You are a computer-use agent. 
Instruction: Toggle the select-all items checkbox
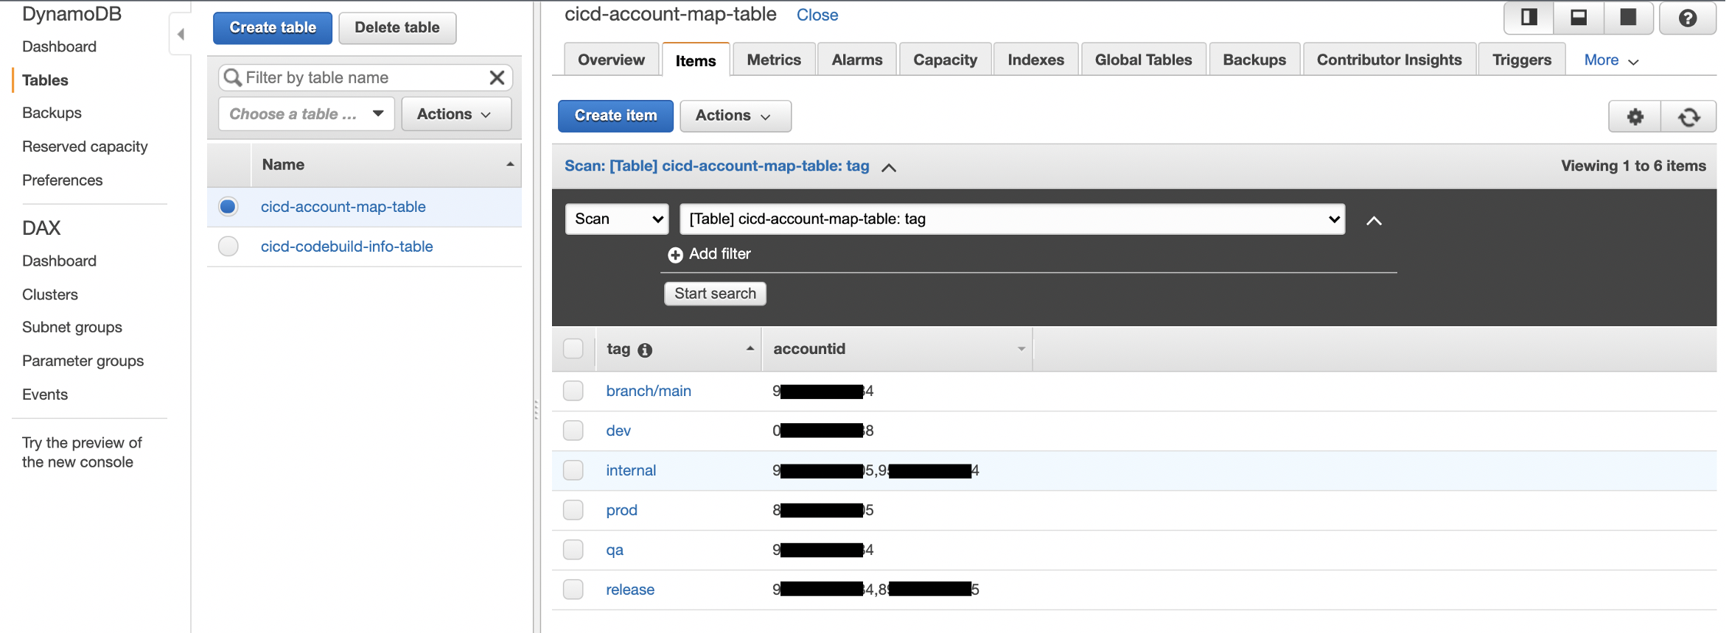pyautogui.click(x=573, y=348)
